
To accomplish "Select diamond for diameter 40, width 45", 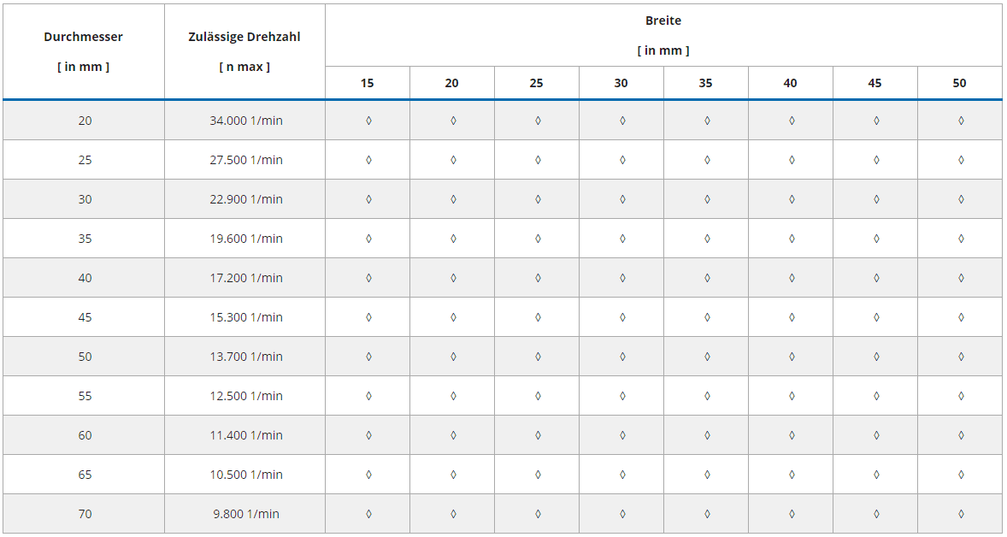I will [x=876, y=278].
